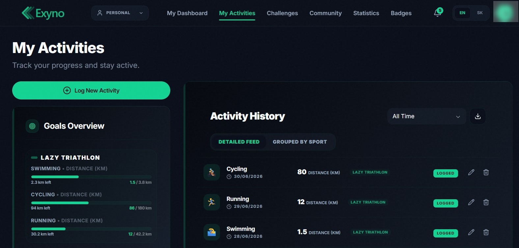Click the clock icon beside 28/06/2026
519x248 pixels.
click(229, 236)
